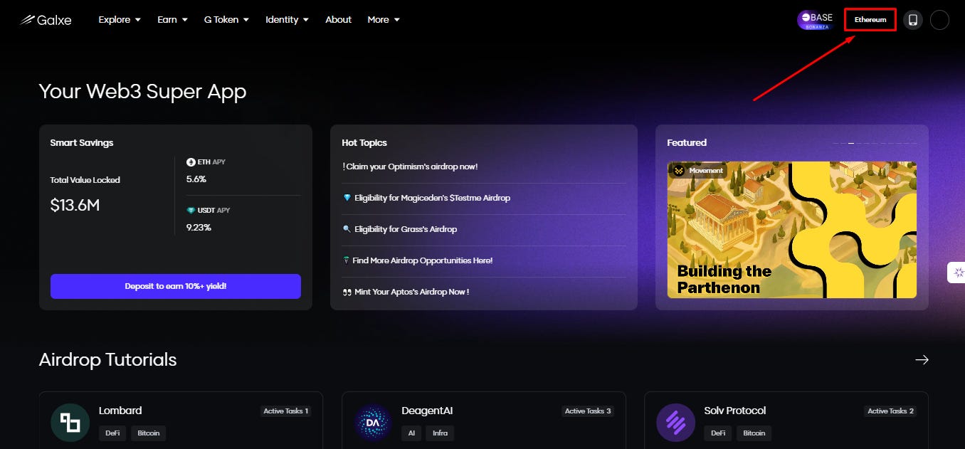Click the Infra tag on DeagentAI card

click(440, 433)
